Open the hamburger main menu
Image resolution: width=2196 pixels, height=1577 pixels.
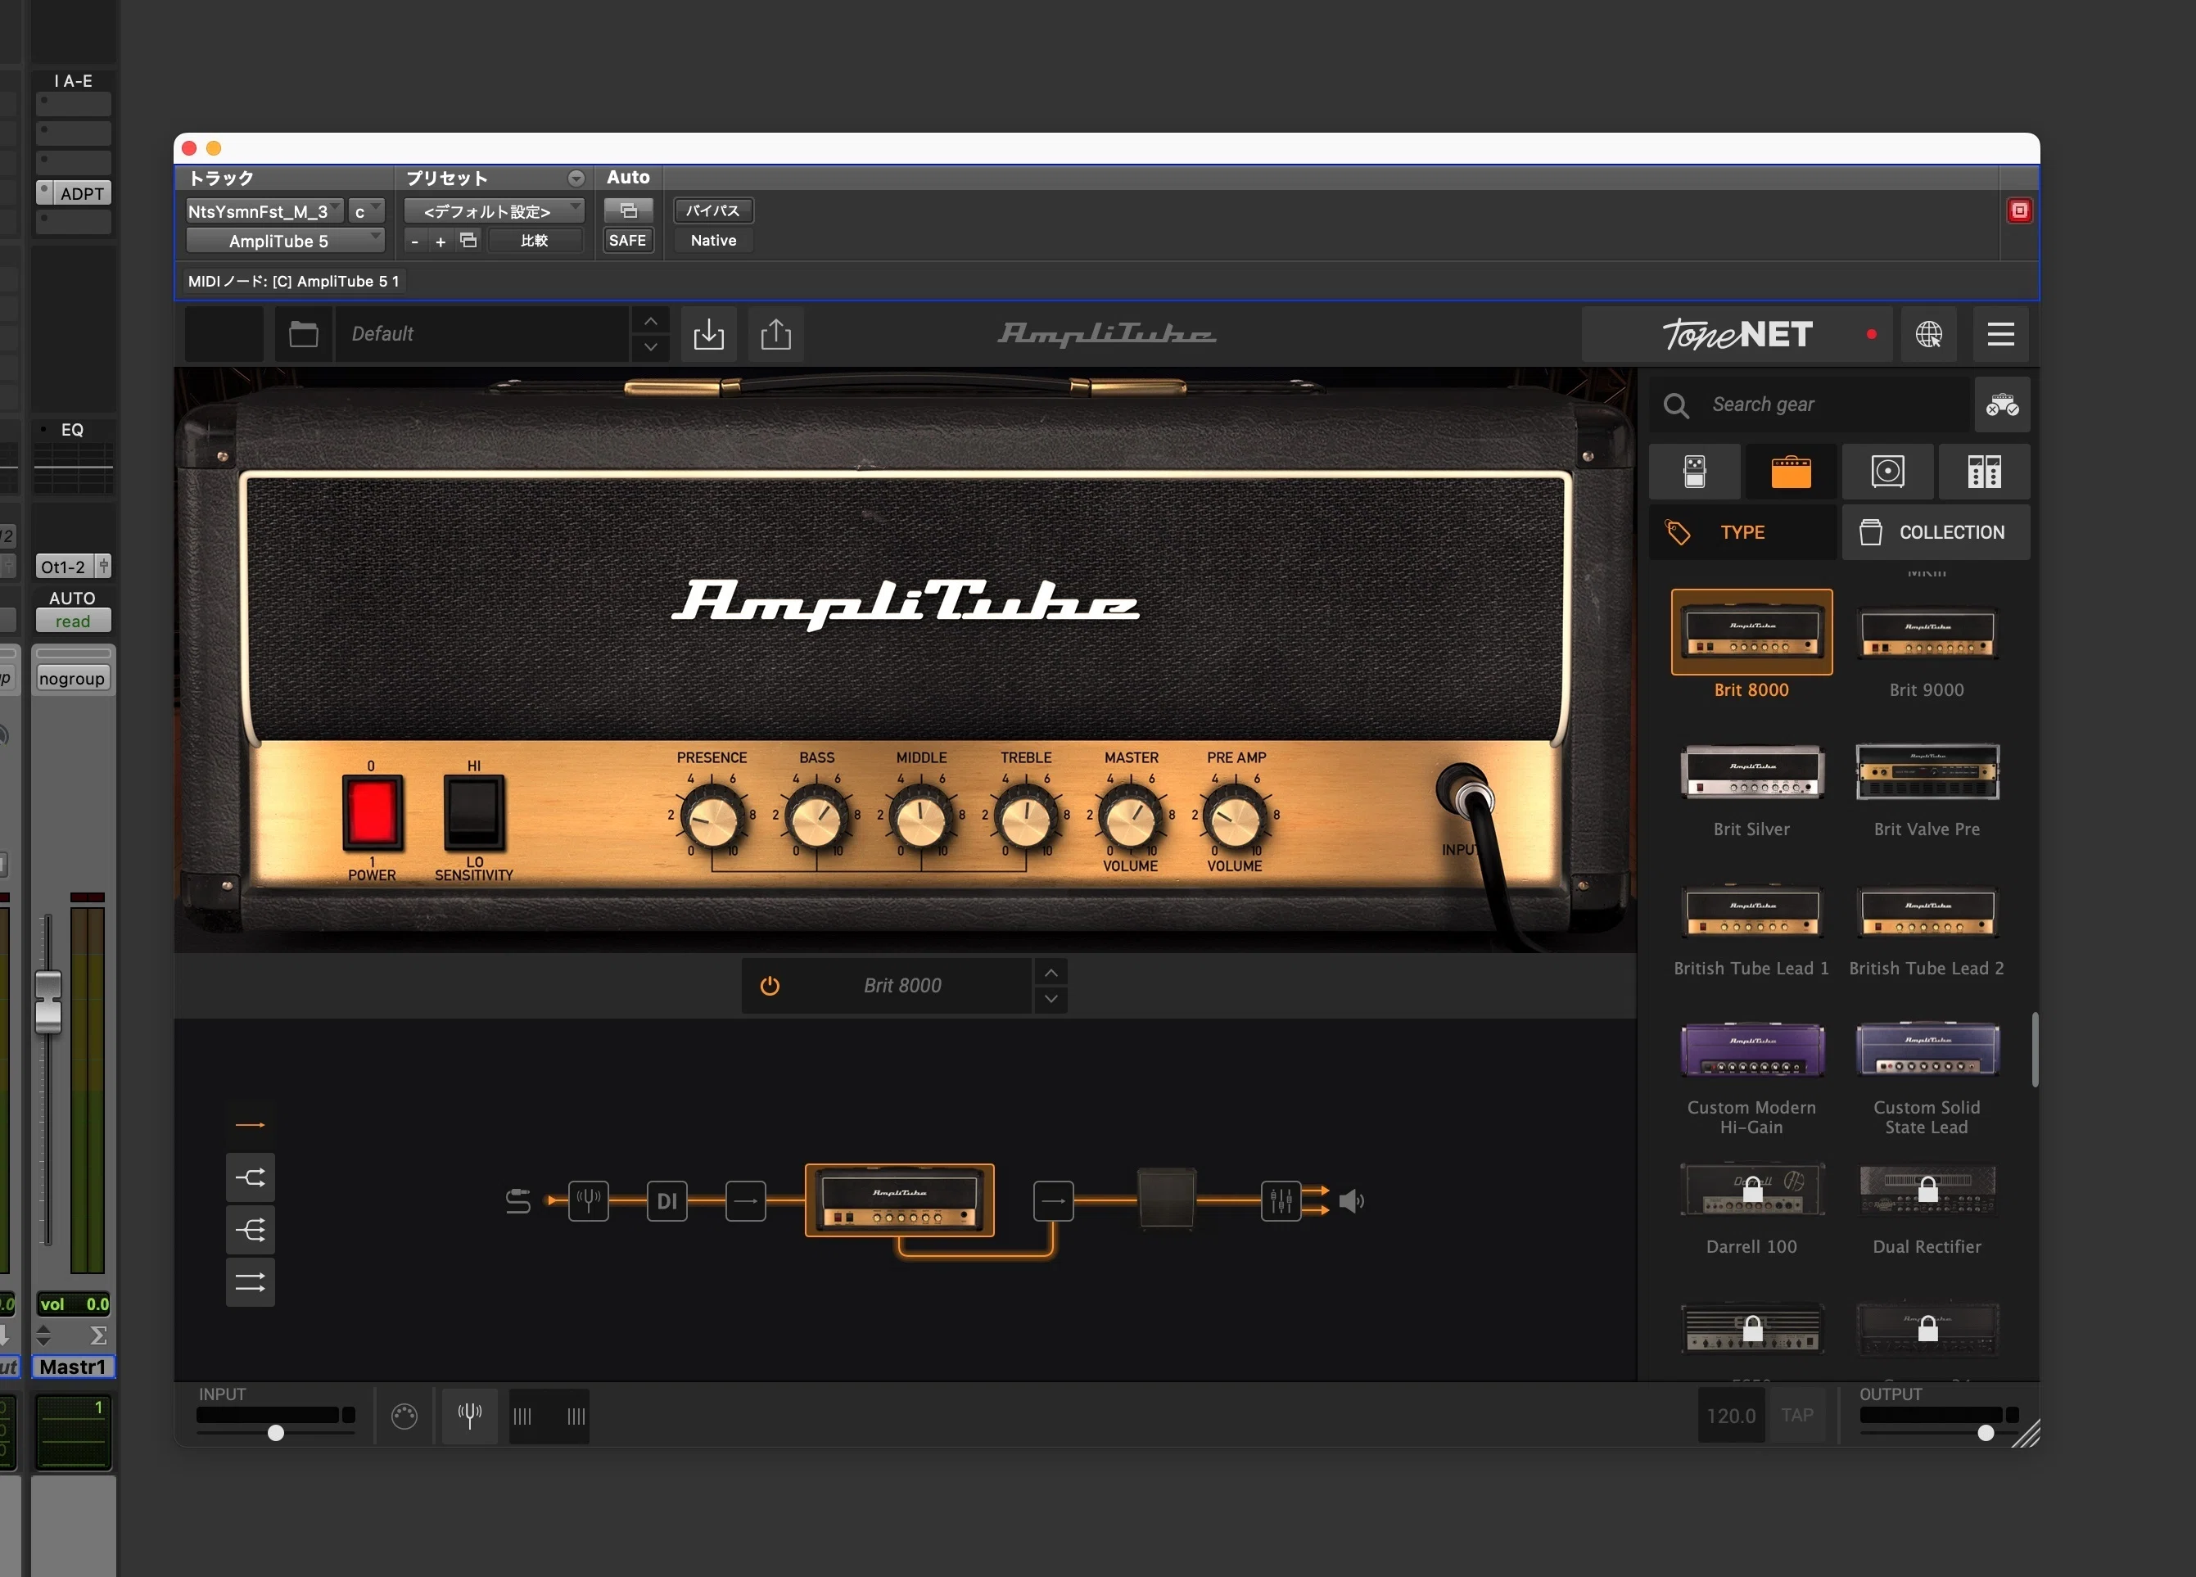(x=2001, y=334)
